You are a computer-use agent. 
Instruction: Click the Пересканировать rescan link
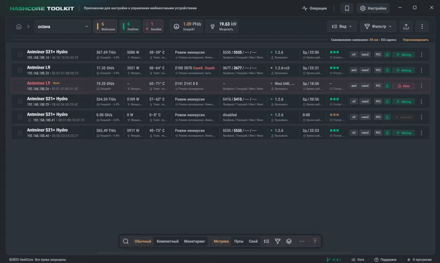[x=416, y=40]
